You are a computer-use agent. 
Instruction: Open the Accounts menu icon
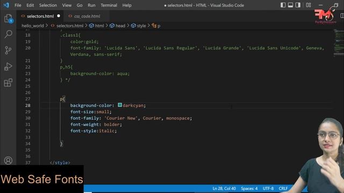(9, 160)
